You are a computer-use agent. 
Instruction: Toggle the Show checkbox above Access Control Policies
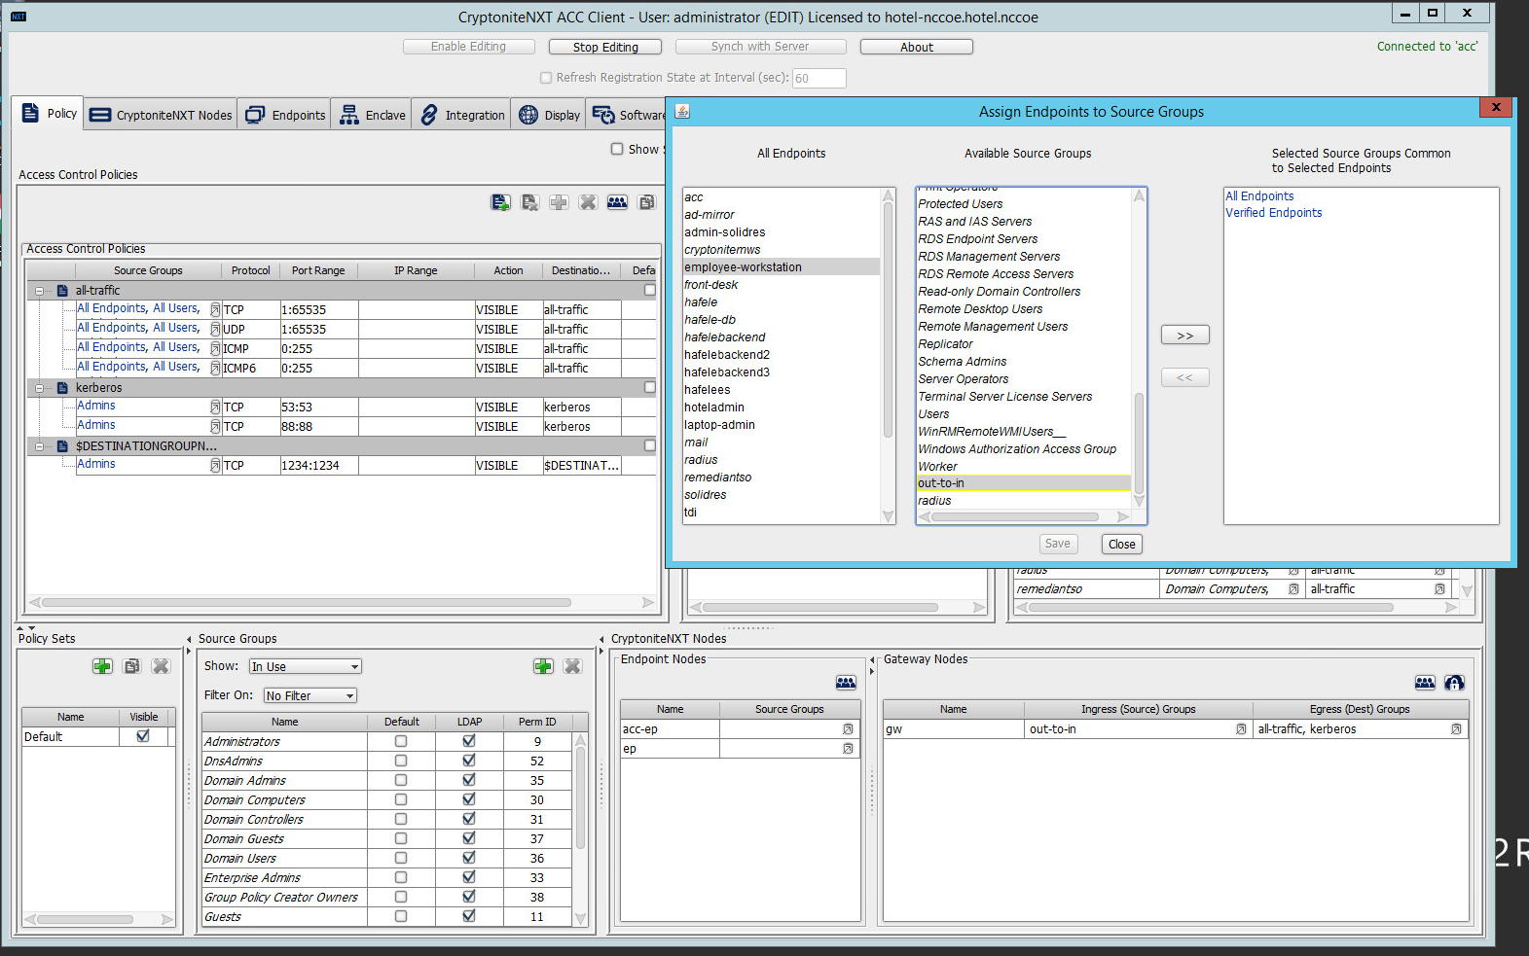617,149
